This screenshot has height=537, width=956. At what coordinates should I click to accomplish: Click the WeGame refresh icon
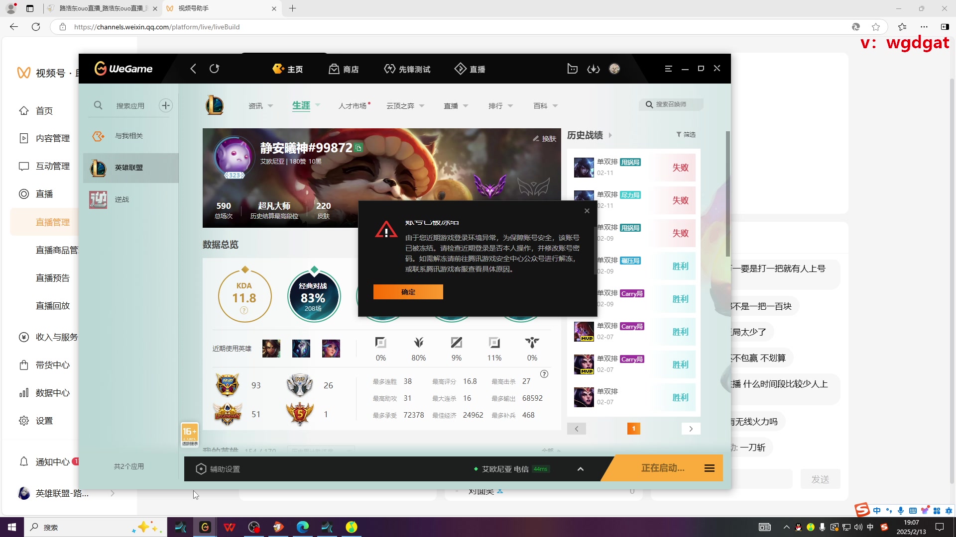click(x=214, y=69)
